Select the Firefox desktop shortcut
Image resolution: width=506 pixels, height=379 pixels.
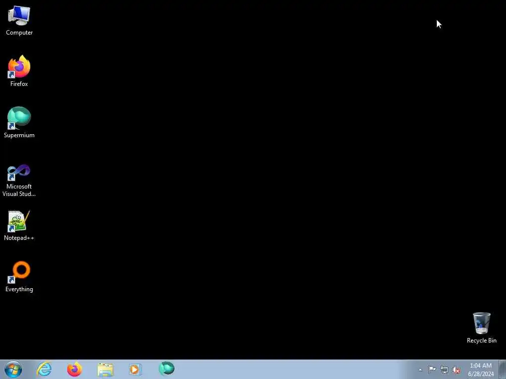click(19, 71)
